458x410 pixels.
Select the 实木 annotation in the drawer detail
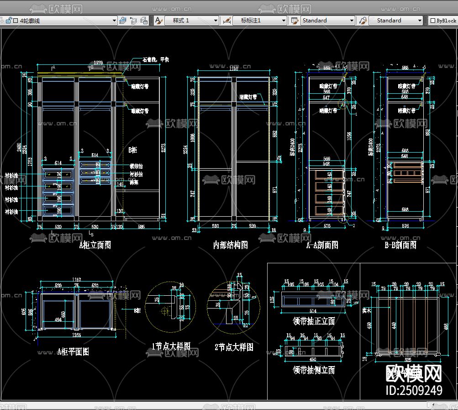coord(366,310)
